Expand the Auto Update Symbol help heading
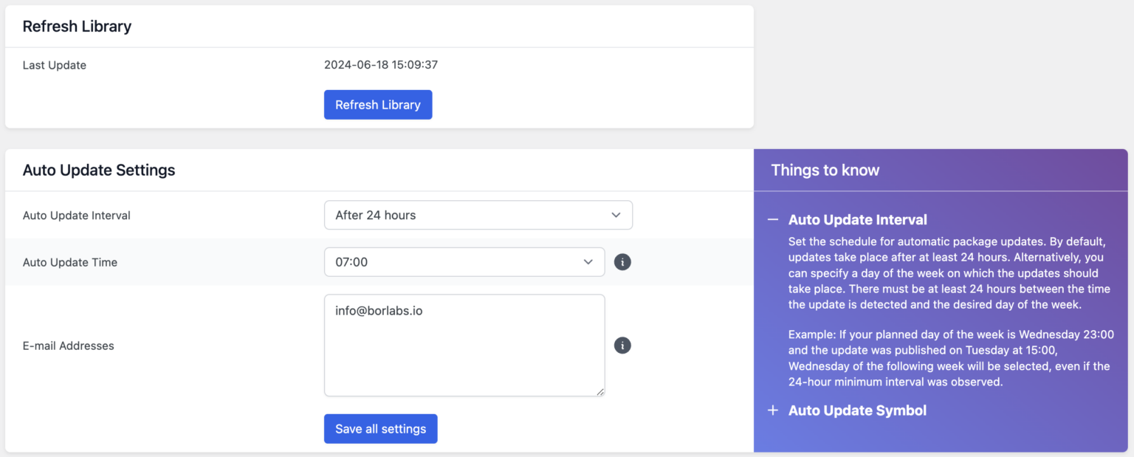 (x=857, y=410)
